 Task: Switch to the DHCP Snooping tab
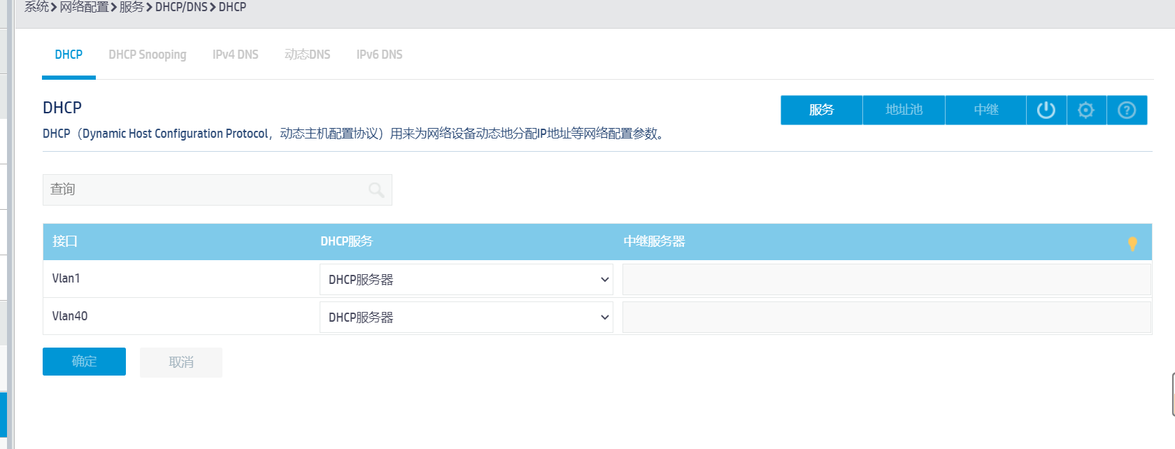[148, 55]
